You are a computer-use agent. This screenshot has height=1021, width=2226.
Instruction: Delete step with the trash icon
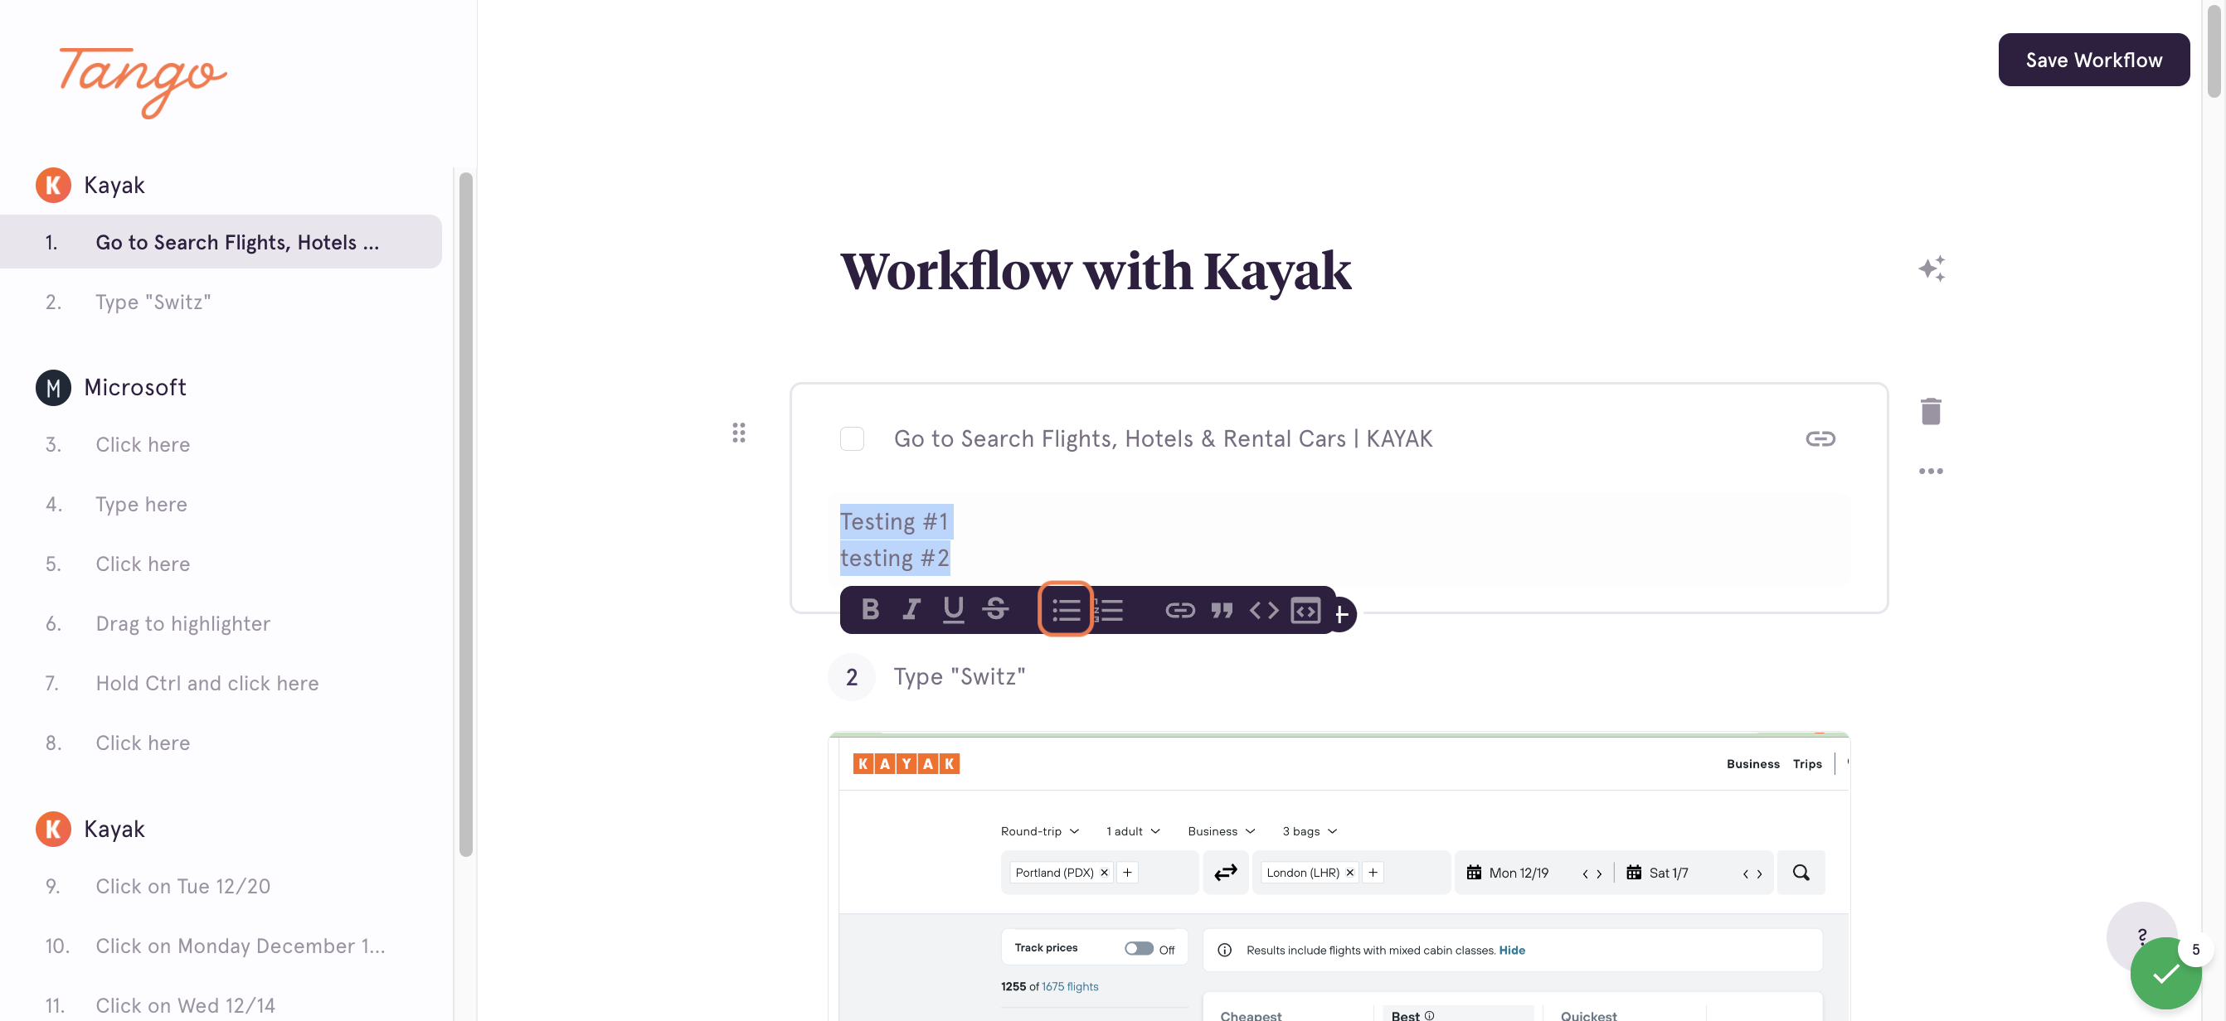tap(1931, 411)
